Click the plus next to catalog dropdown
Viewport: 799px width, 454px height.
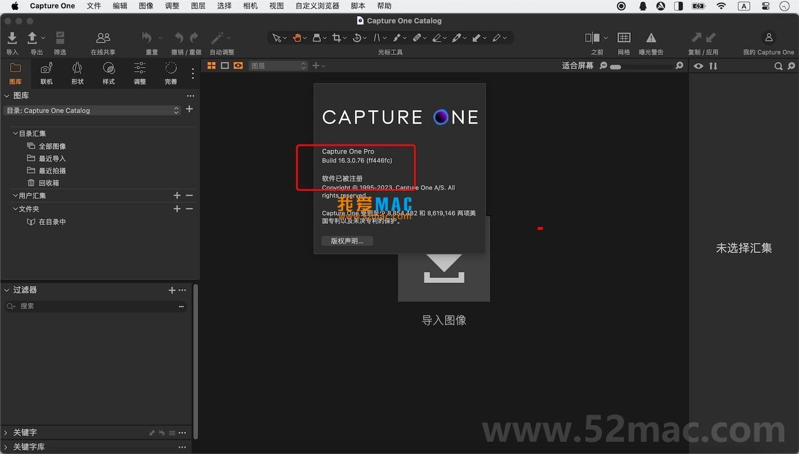(x=189, y=109)
